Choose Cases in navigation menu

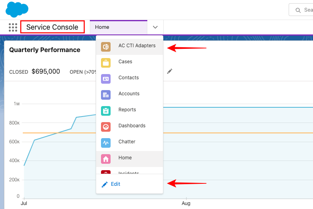(x=129, y=63)
